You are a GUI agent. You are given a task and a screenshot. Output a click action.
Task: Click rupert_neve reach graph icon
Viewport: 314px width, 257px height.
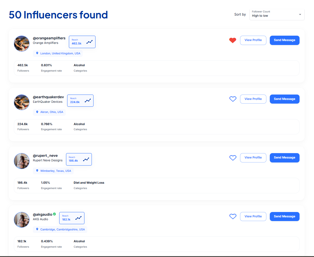click(86, 159)
